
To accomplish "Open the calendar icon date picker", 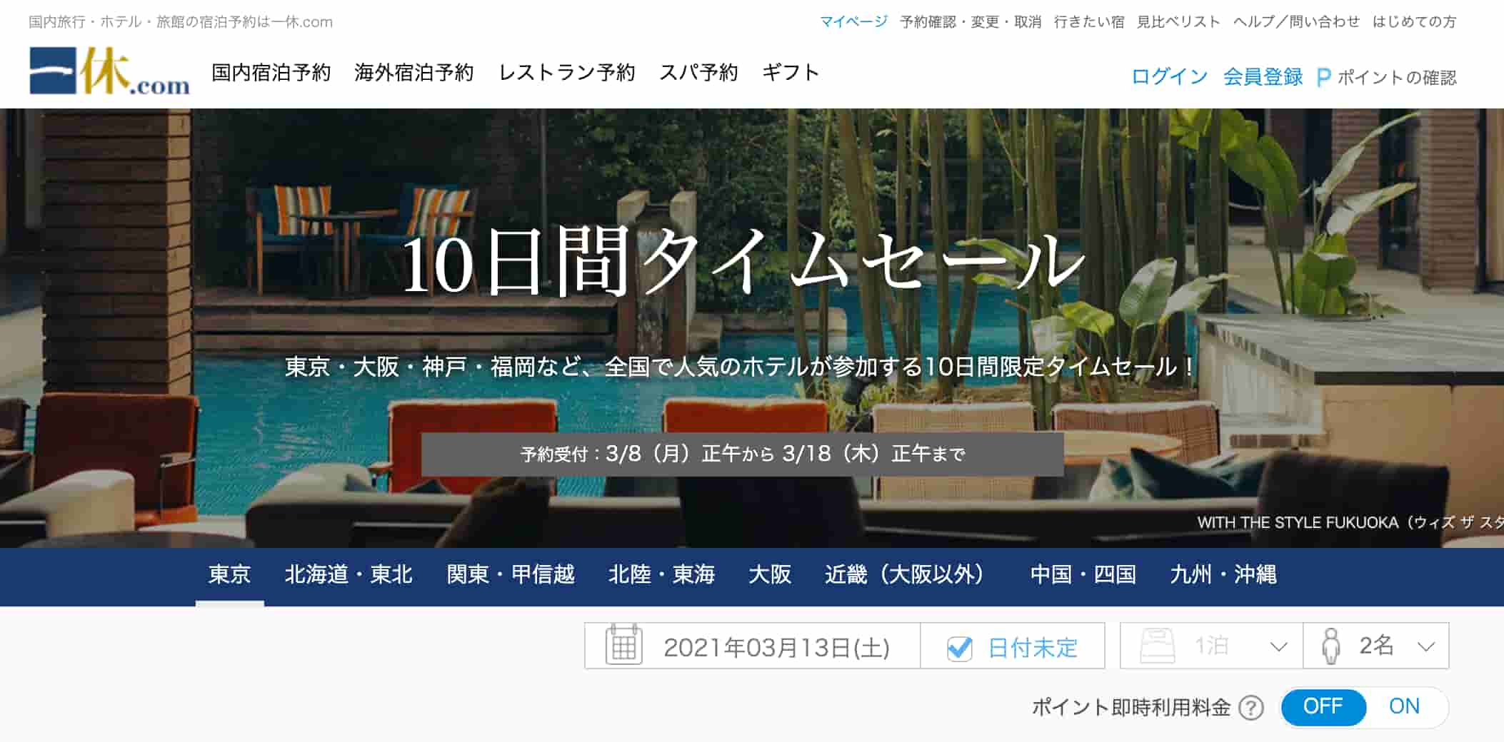I will point(623,645).
